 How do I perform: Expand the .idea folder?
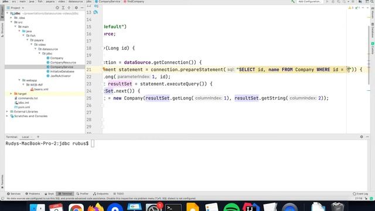coord(11,18)
